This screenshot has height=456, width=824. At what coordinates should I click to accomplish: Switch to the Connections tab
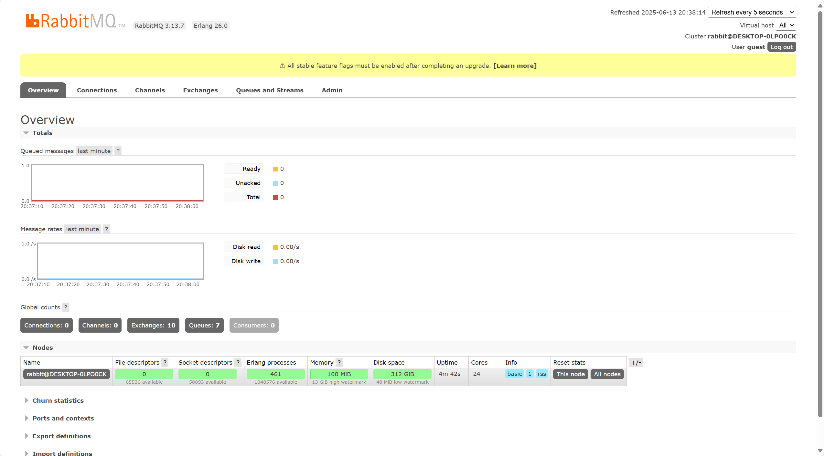[x=97, y=90]
